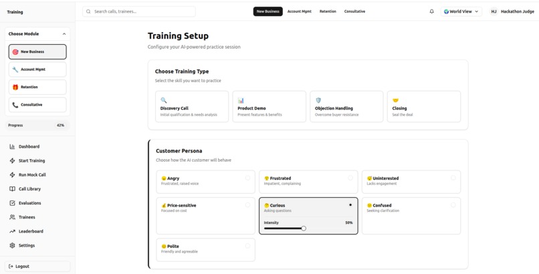Click the Logout button
Viewport: 539px width, 274px height.
[38, 267]
